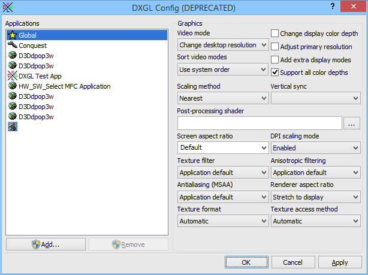Click the Remove button
This screenshot has height=275, width=368.
(128, 244)
